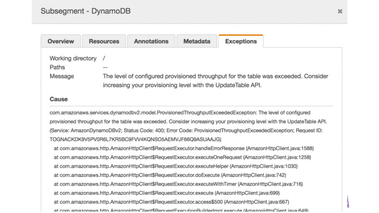Screen dimensions: 379x213
Task: Click the executeHelper stack trace line
Action: [175, 166]
